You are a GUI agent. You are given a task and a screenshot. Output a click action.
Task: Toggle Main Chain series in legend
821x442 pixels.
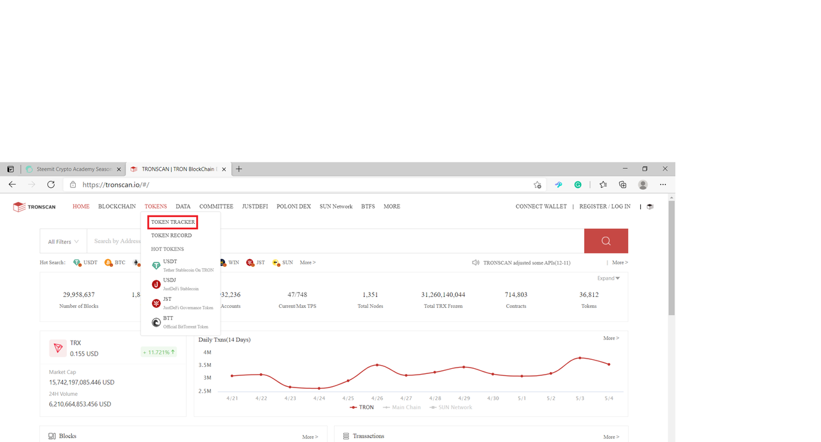[x=402, y=407]
